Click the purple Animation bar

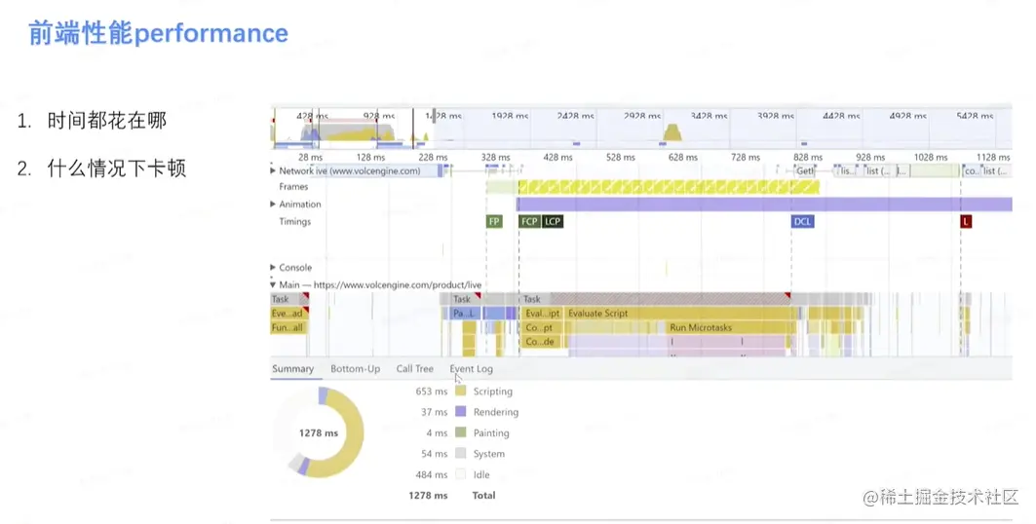764,204
